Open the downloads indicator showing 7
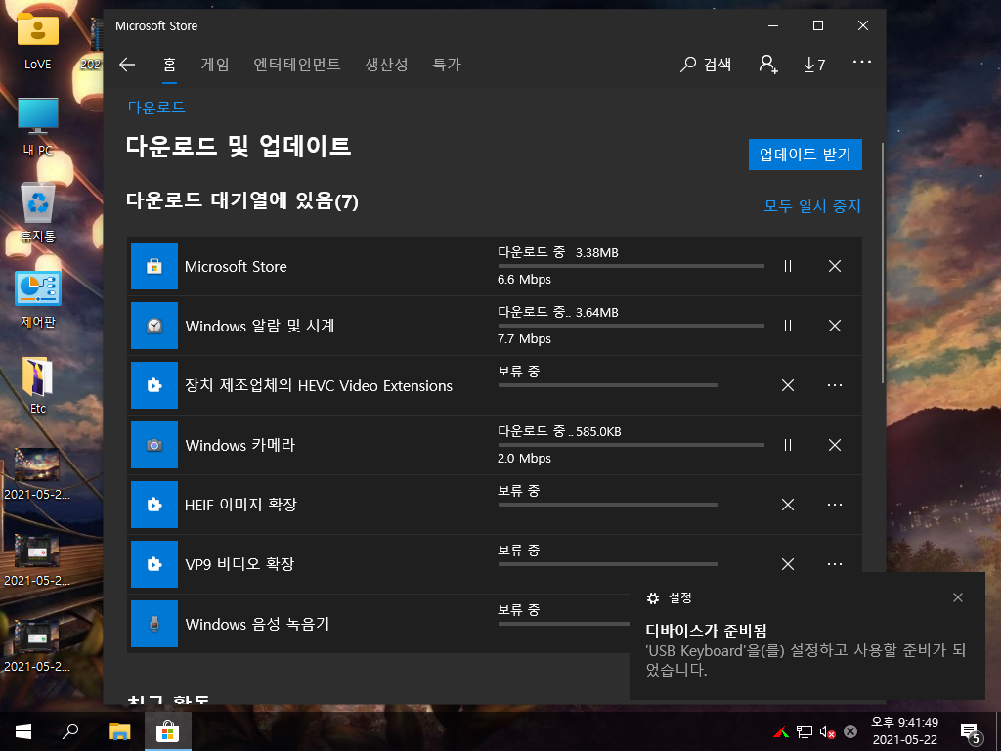The image size is (1001, 751). (x=814, y=65)
